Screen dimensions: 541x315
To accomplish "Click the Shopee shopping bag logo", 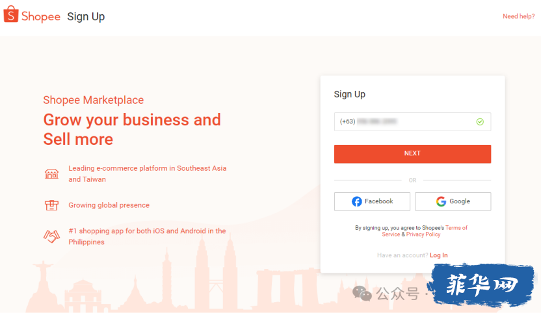I will pyautogui.click(x=10, y=14).
